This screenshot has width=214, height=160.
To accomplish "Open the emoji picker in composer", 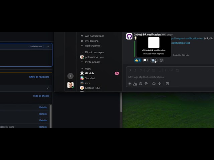I will tap(140, 84).
